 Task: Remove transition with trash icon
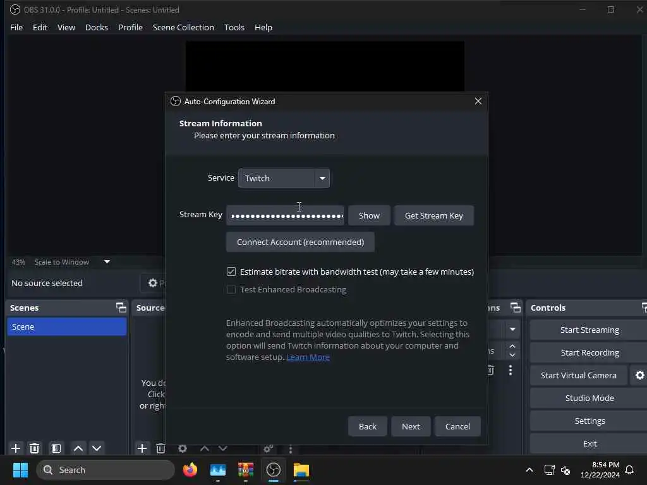[490, 370]
